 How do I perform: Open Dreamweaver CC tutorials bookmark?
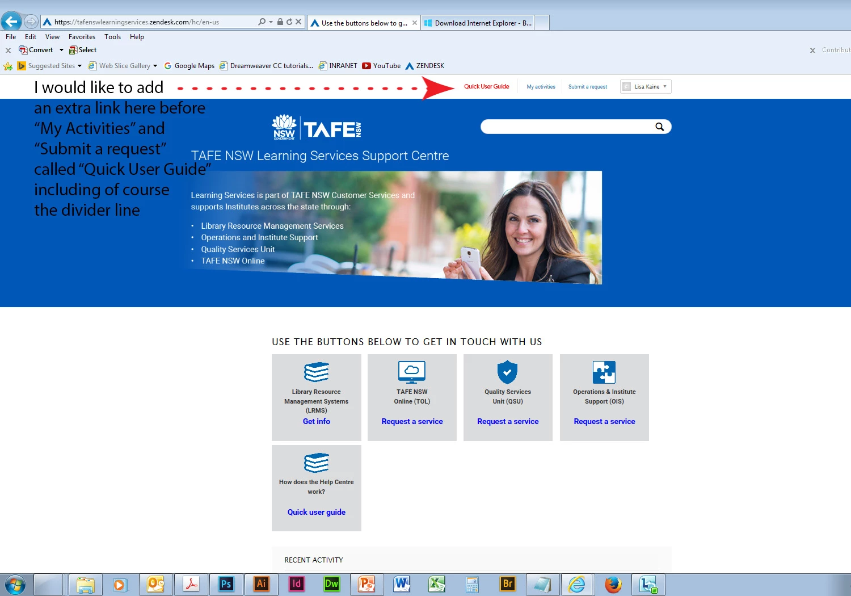point(266,66)
